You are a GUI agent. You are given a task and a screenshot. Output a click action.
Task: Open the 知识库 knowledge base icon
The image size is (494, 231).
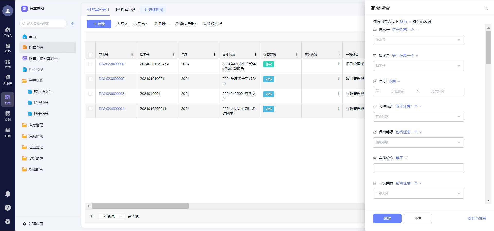click(8, 79)
